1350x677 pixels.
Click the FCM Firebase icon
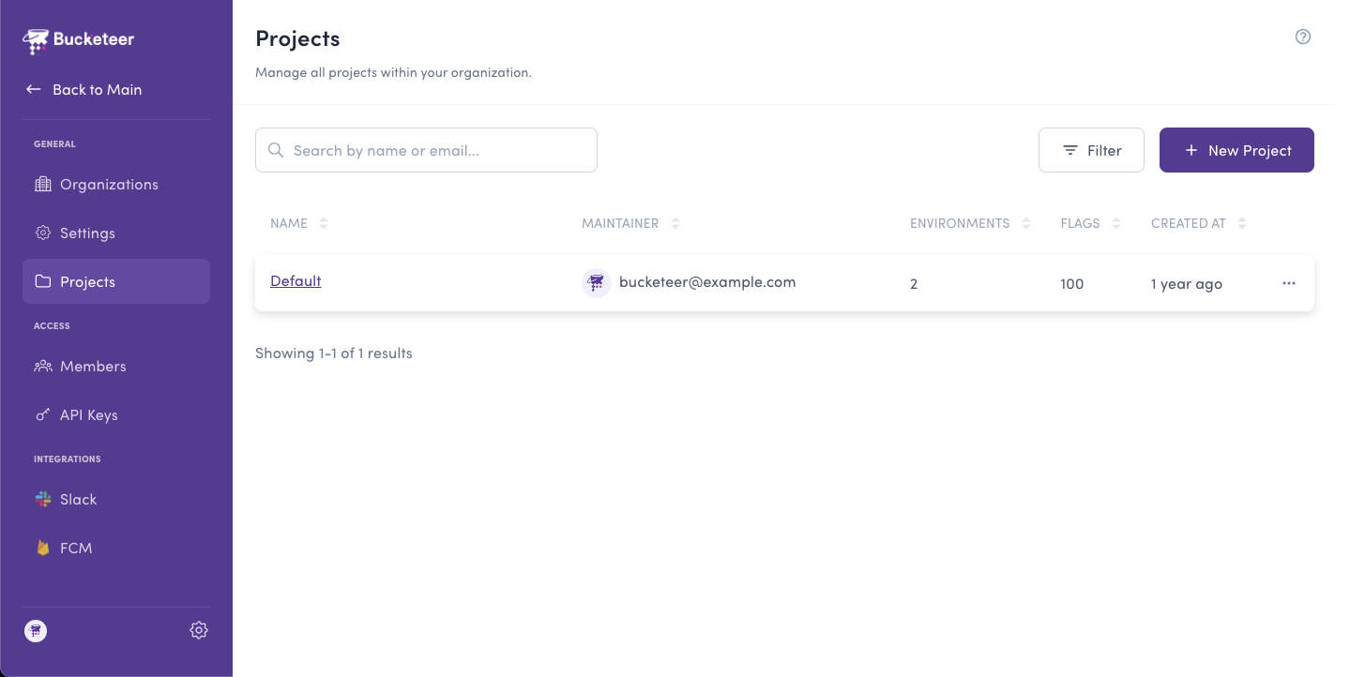[x=43, y=548]
